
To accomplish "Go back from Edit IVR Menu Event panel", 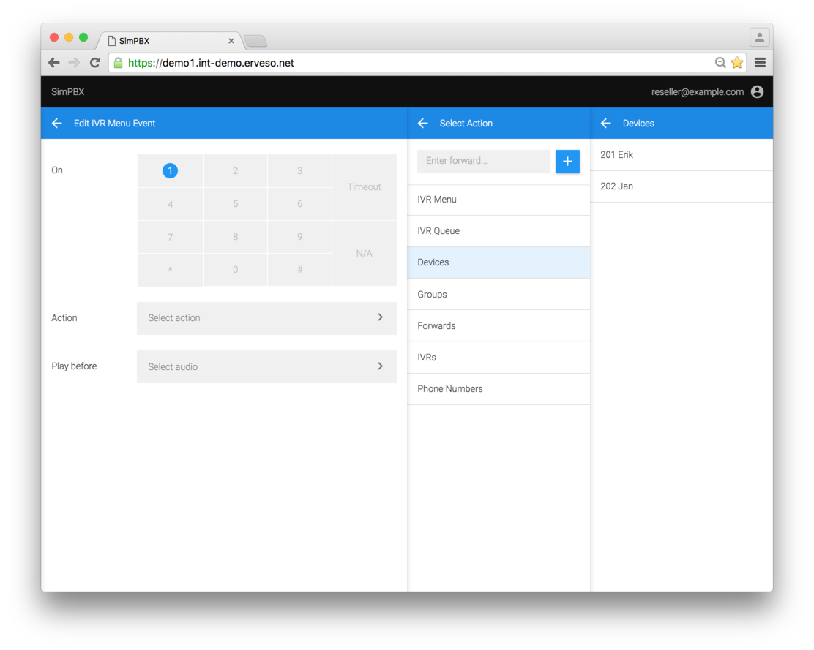I will pyautogui.click(x=57, y=124).
